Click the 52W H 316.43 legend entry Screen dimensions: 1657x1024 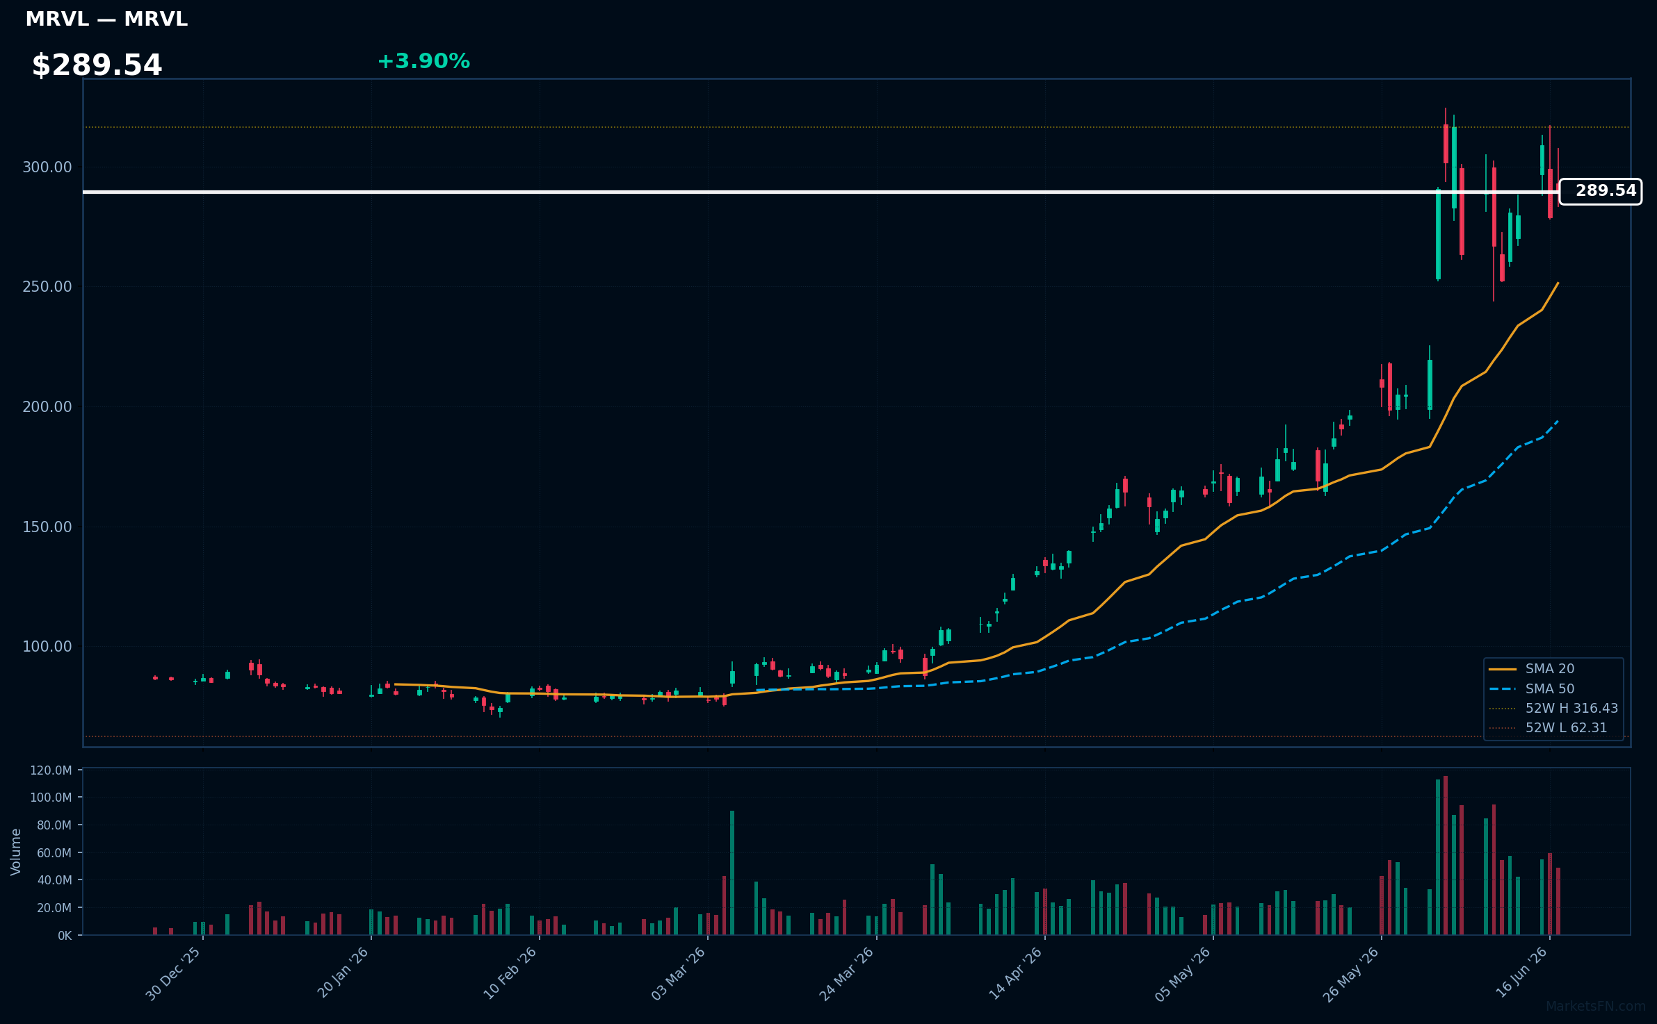(x=1553, y=708)
